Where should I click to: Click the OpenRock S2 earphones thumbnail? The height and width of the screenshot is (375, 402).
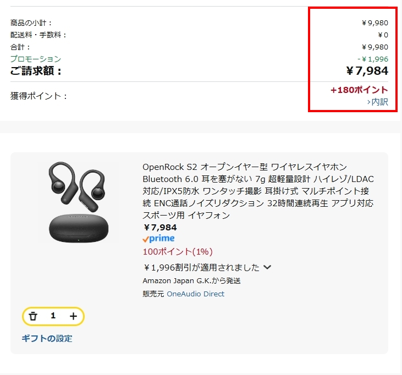(79, 202)
